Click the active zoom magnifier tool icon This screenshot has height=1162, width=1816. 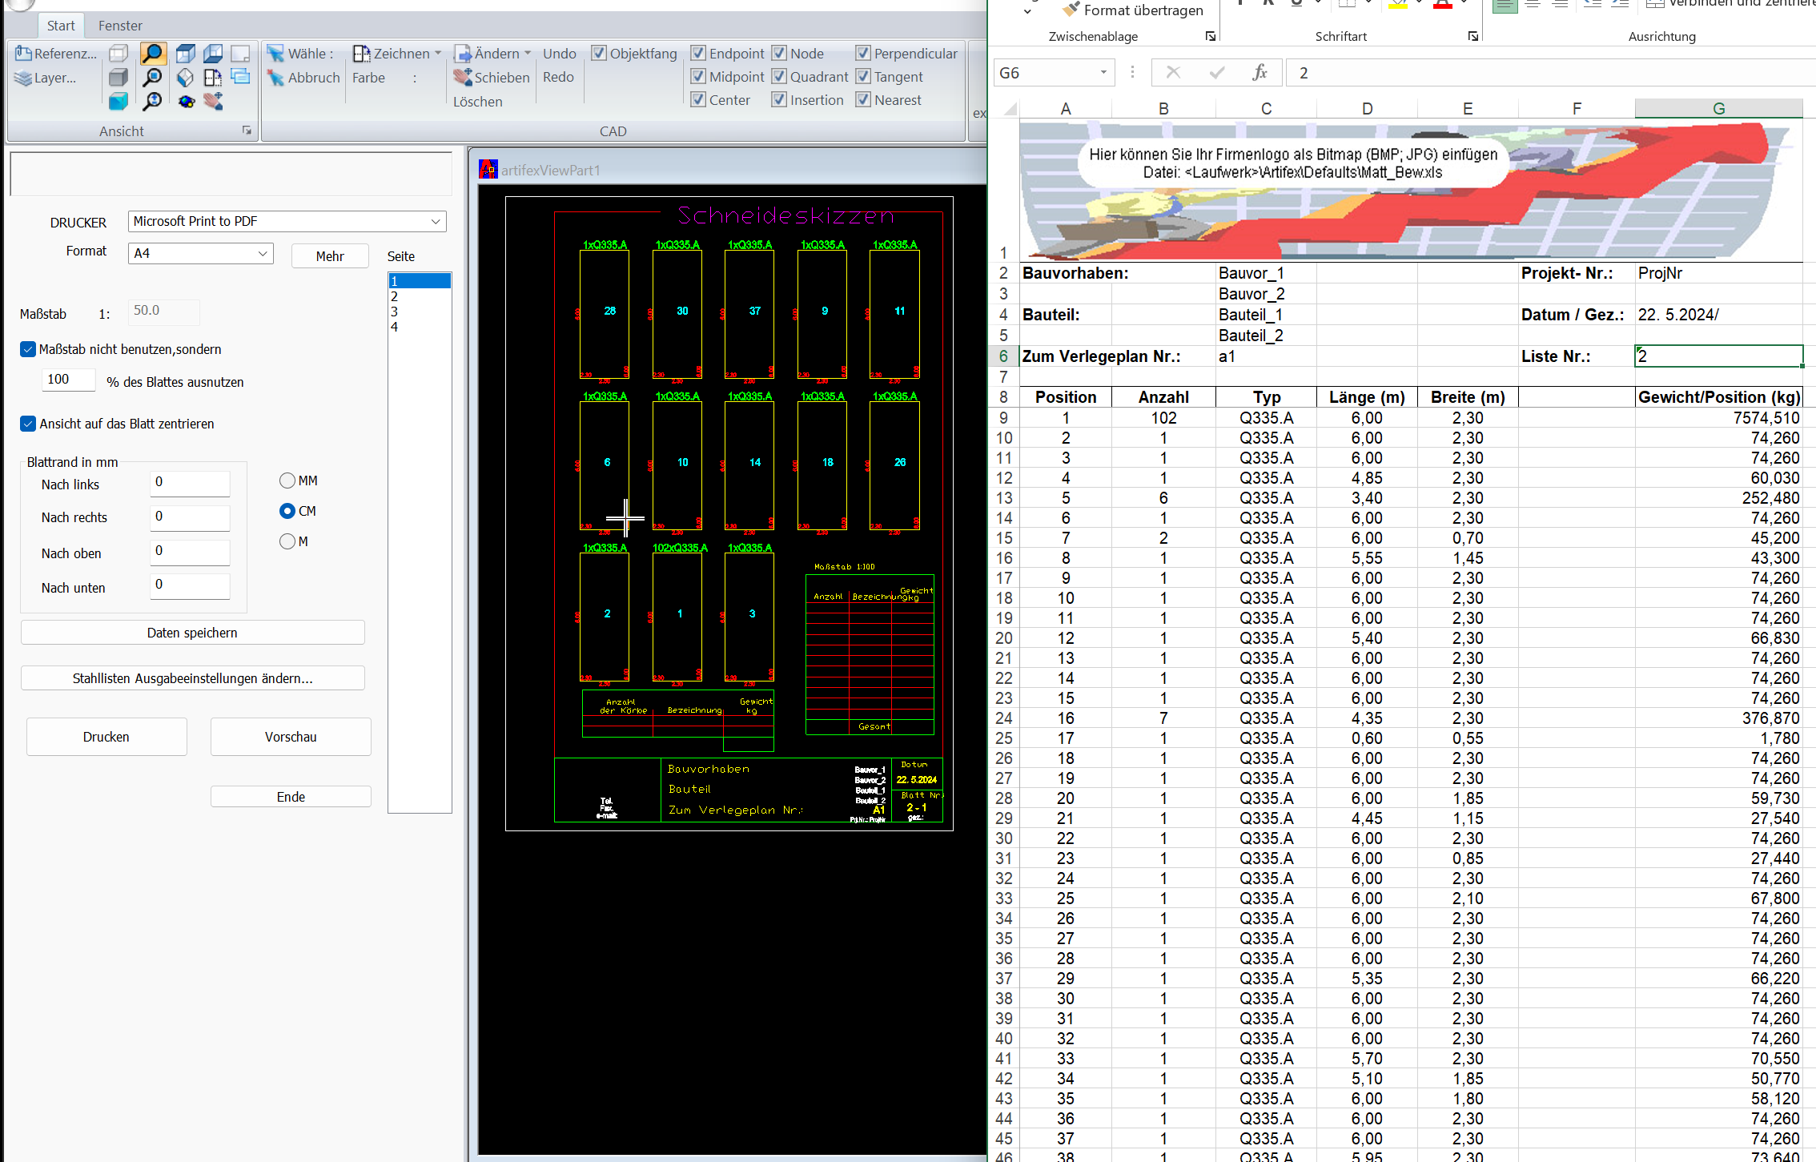click(x=153, y=54)
